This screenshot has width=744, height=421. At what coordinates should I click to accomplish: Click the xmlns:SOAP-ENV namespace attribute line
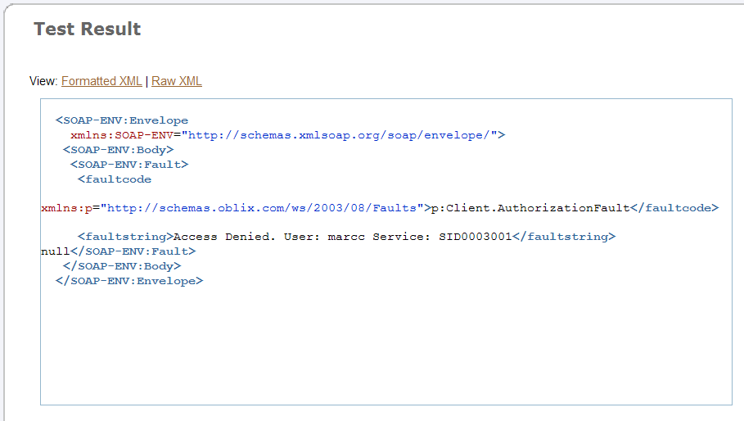[288, 135]
